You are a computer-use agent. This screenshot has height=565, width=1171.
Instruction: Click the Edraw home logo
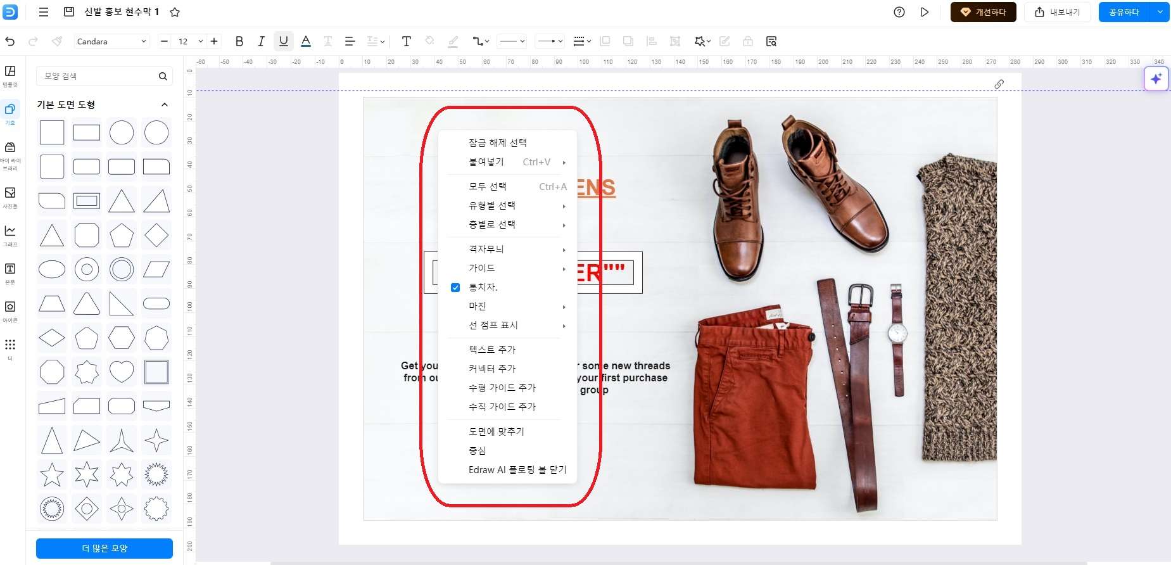click(x=10, y=12)
